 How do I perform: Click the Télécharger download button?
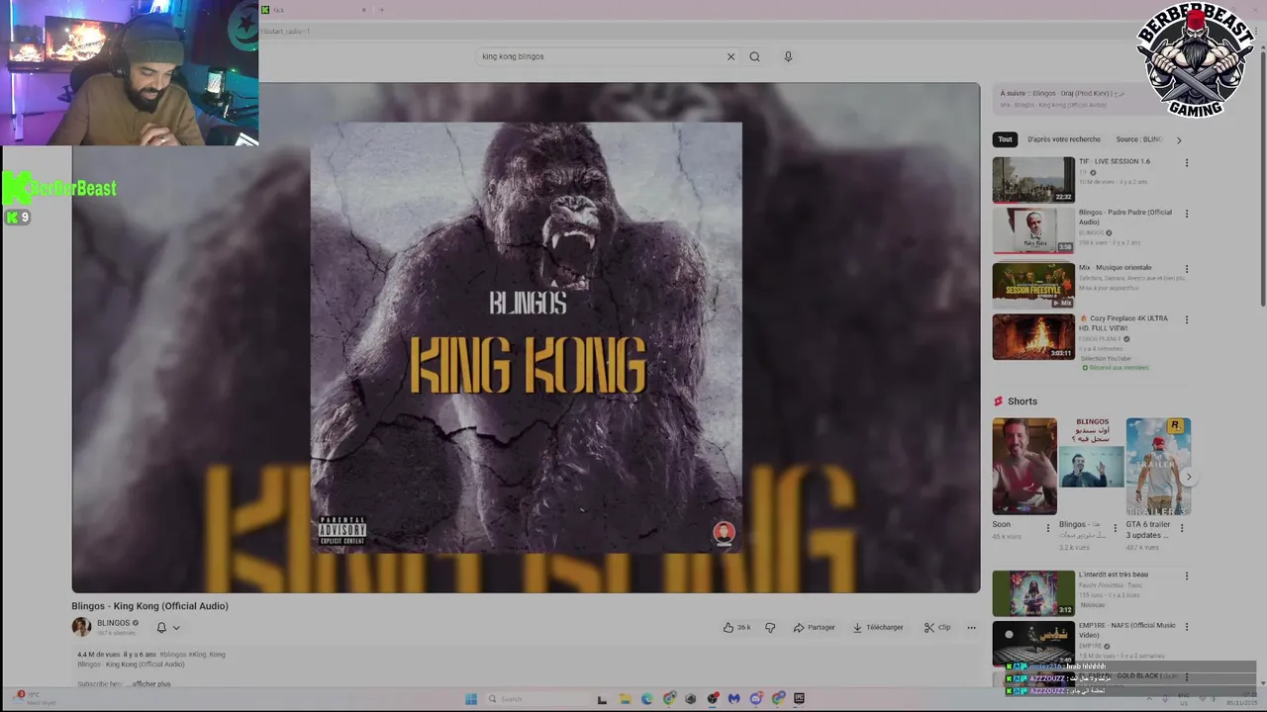pos(878,627)
